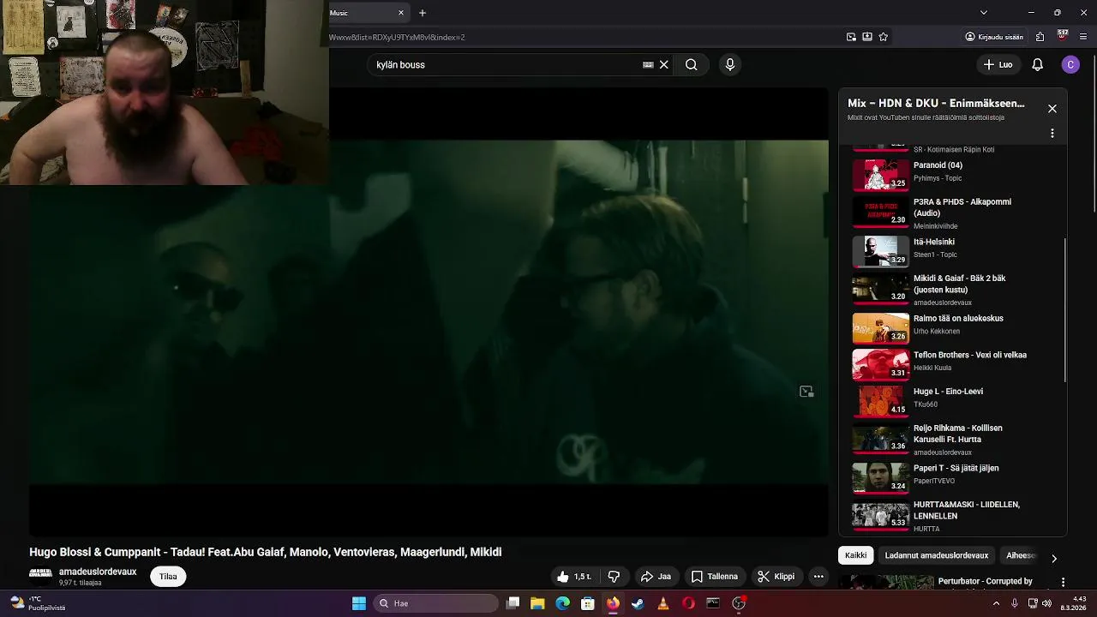Open Itä-Helsinki thumbnail in playlist
The width and height of the screenshot is (1097, 617).
click(880, 251)
